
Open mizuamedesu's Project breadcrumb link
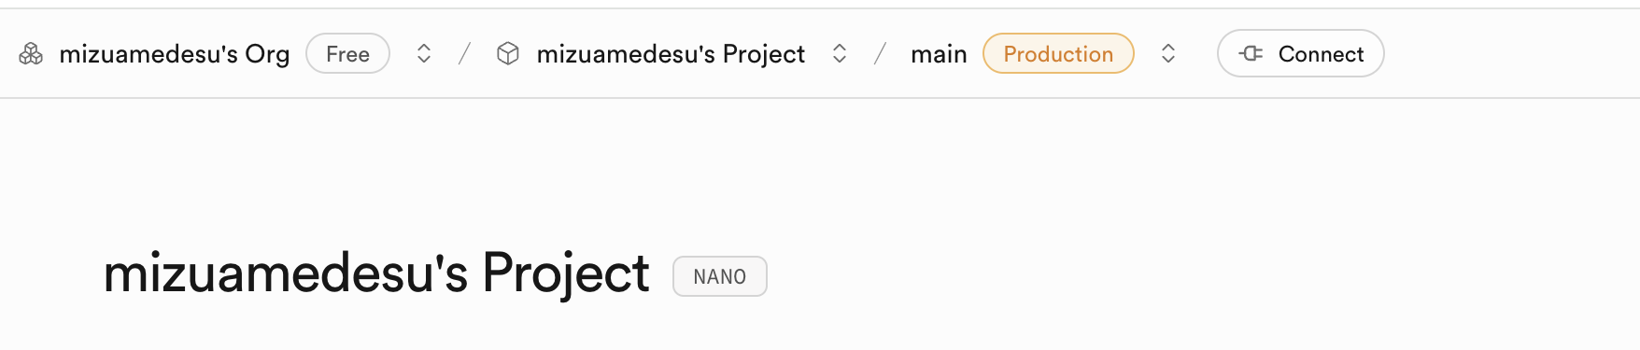pyautogui.click(x=671, y=54)
